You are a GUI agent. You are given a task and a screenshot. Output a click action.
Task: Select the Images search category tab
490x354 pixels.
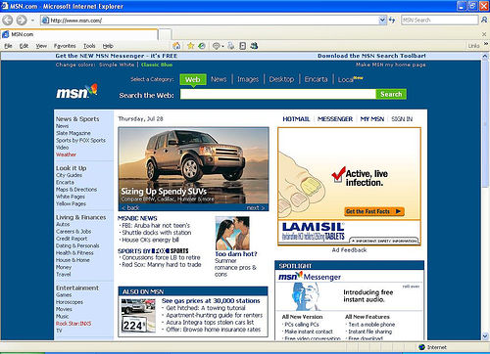[248, 79]
